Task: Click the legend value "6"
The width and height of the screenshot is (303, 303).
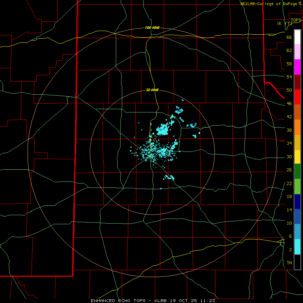Action: pos(290,236)
